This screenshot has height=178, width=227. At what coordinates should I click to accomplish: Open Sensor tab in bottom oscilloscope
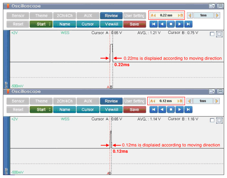click(18, 101)
